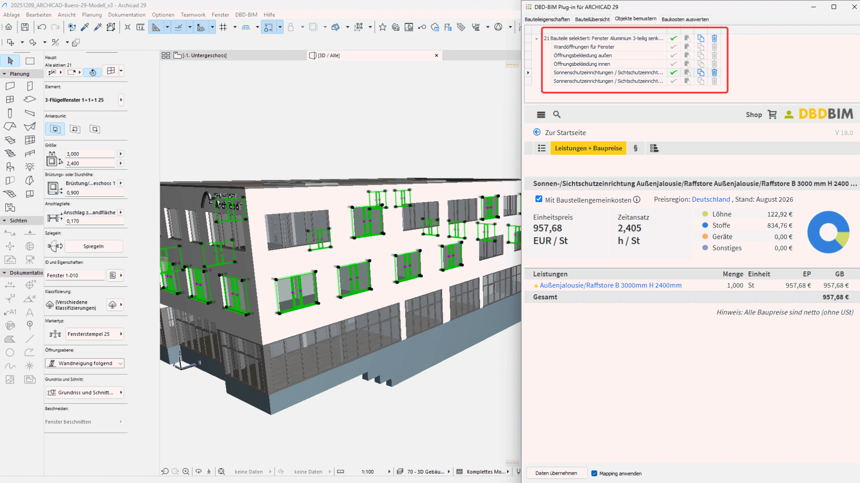Open the DBD-BIM menu in the menu bar

246,15
